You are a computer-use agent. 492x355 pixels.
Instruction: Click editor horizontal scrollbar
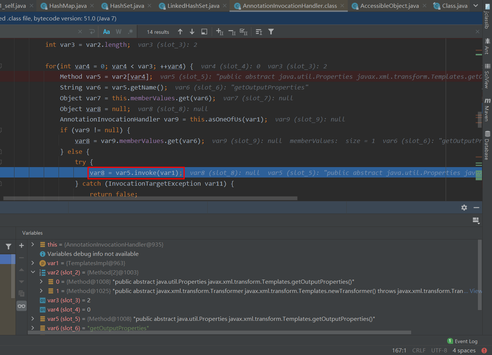click(150, 198)
